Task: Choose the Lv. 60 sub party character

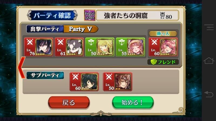Action: (84, 82)
